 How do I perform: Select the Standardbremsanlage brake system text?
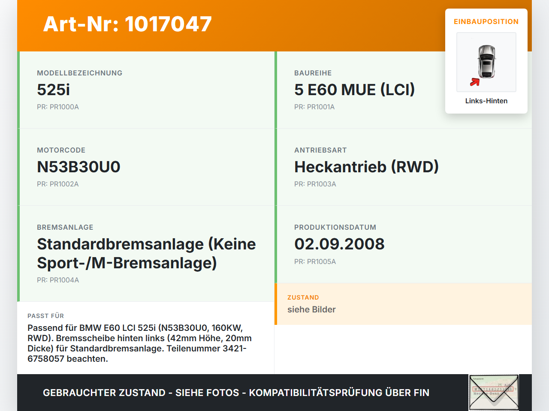coord(146,253)
